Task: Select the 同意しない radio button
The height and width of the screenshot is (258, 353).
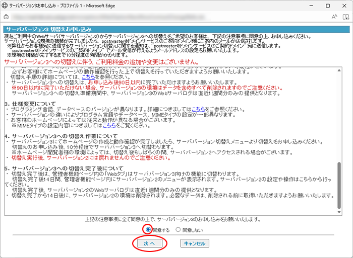Action: click(x=178, y=229)
